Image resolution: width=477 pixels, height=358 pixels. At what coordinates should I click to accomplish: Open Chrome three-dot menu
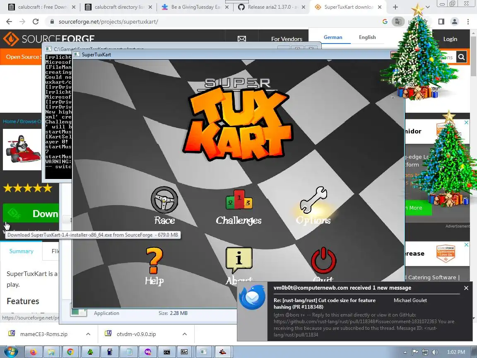coord(468,22)
